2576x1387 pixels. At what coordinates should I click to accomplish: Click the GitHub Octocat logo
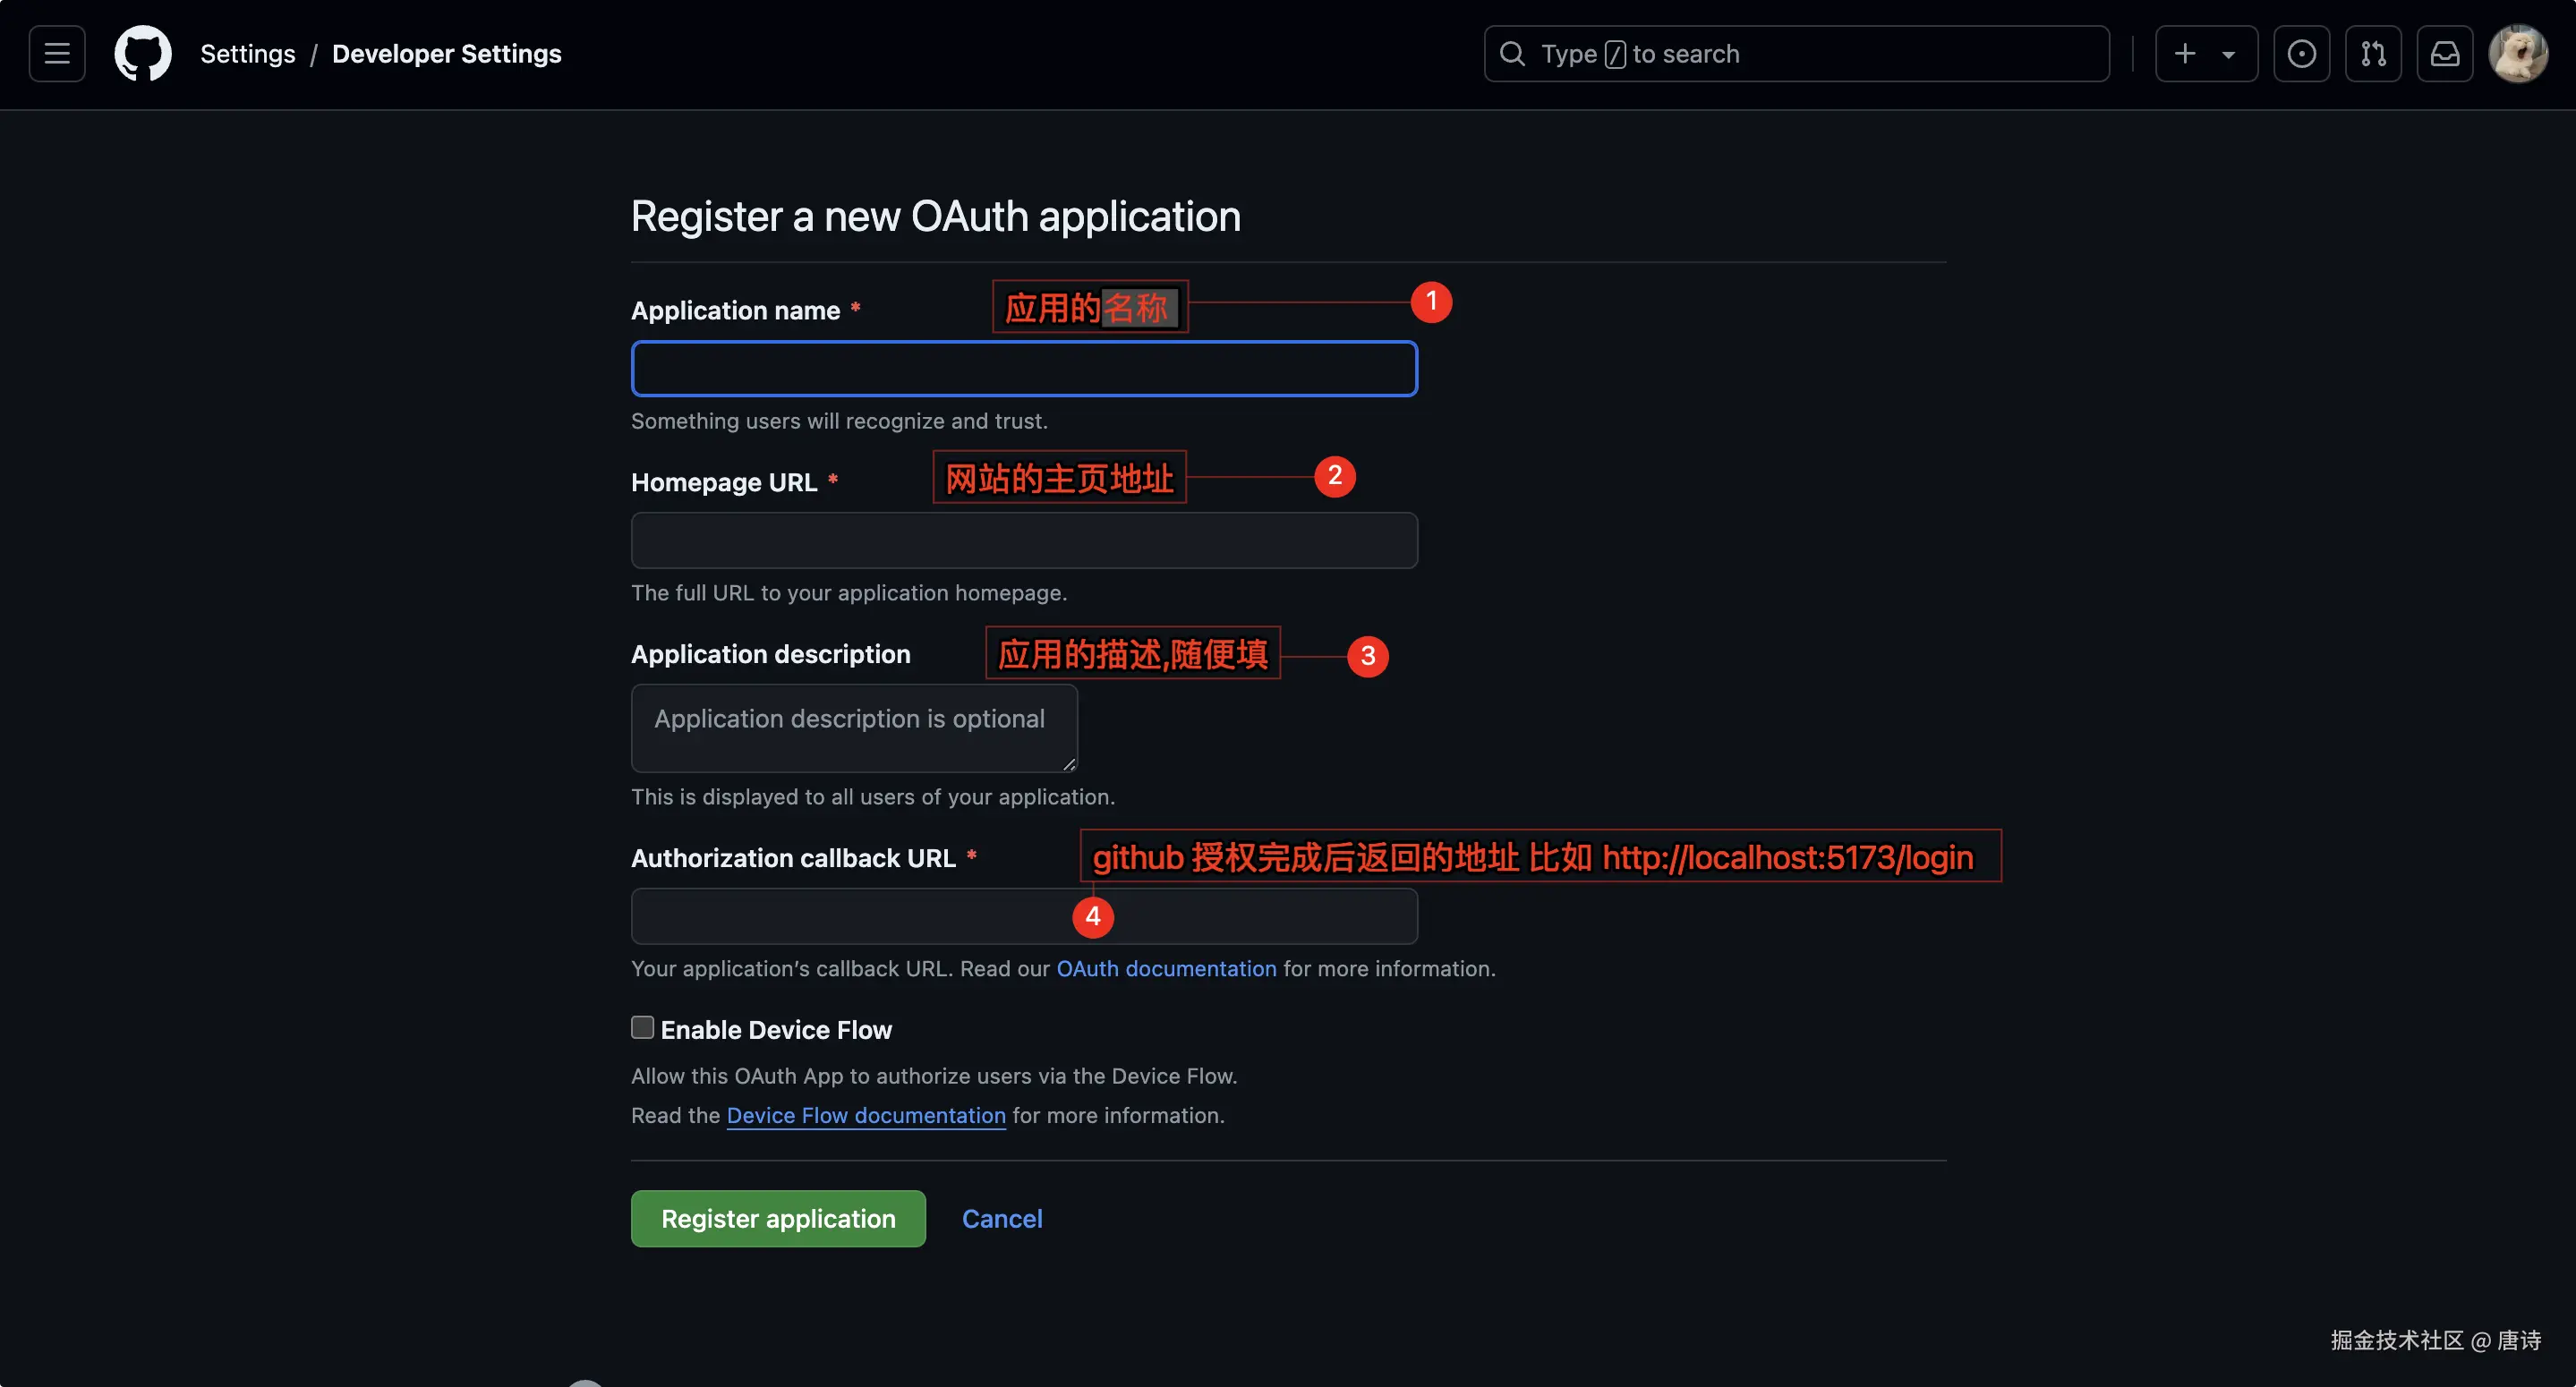[x=143, y=54]
